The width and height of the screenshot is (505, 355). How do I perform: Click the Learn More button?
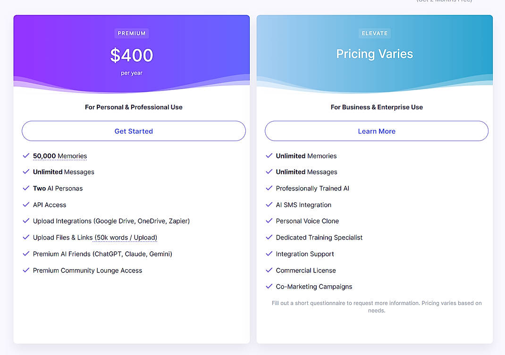click(x=376, y=131)
